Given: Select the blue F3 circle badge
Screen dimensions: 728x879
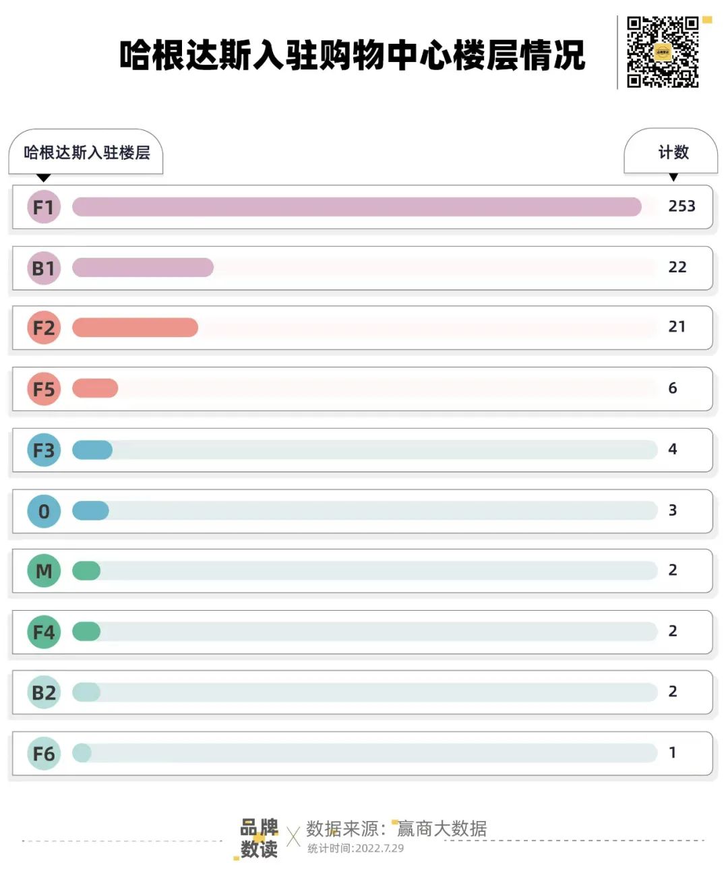Looking at the screenshot, I should click(x=44, y=450).
